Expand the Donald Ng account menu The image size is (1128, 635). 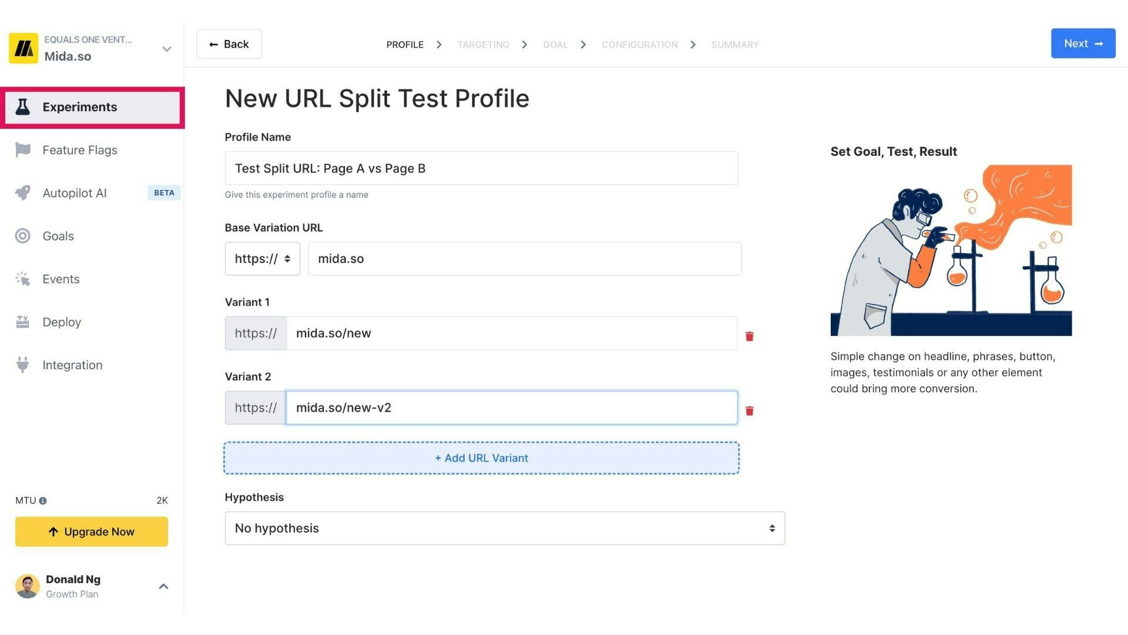click(163, 586)
